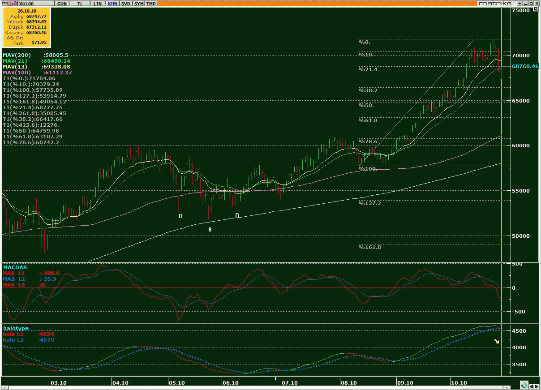
Task: Click the SYM button
Action: pyautogui.click(x=139, y=4)
